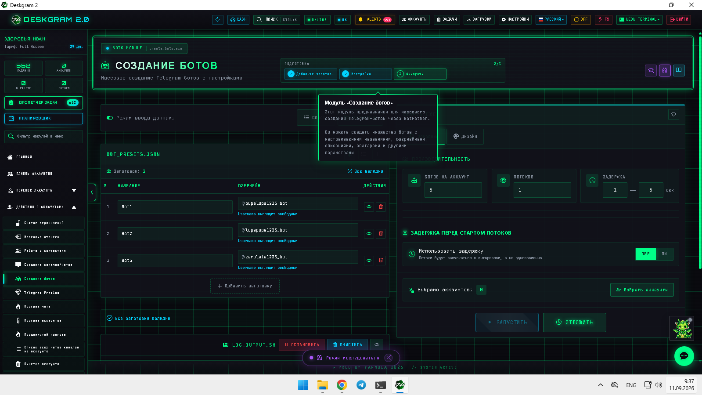Image resolution: width=702 pixels, height=395 pixels.
Task: Toggle the eye icon for Bot1 row
Action: coord(369,207)
